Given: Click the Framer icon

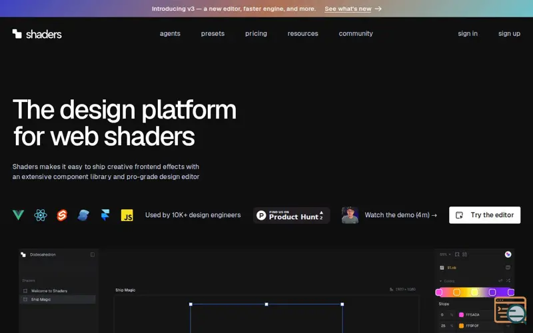Looking at the screenshot, I should [105, 215].
